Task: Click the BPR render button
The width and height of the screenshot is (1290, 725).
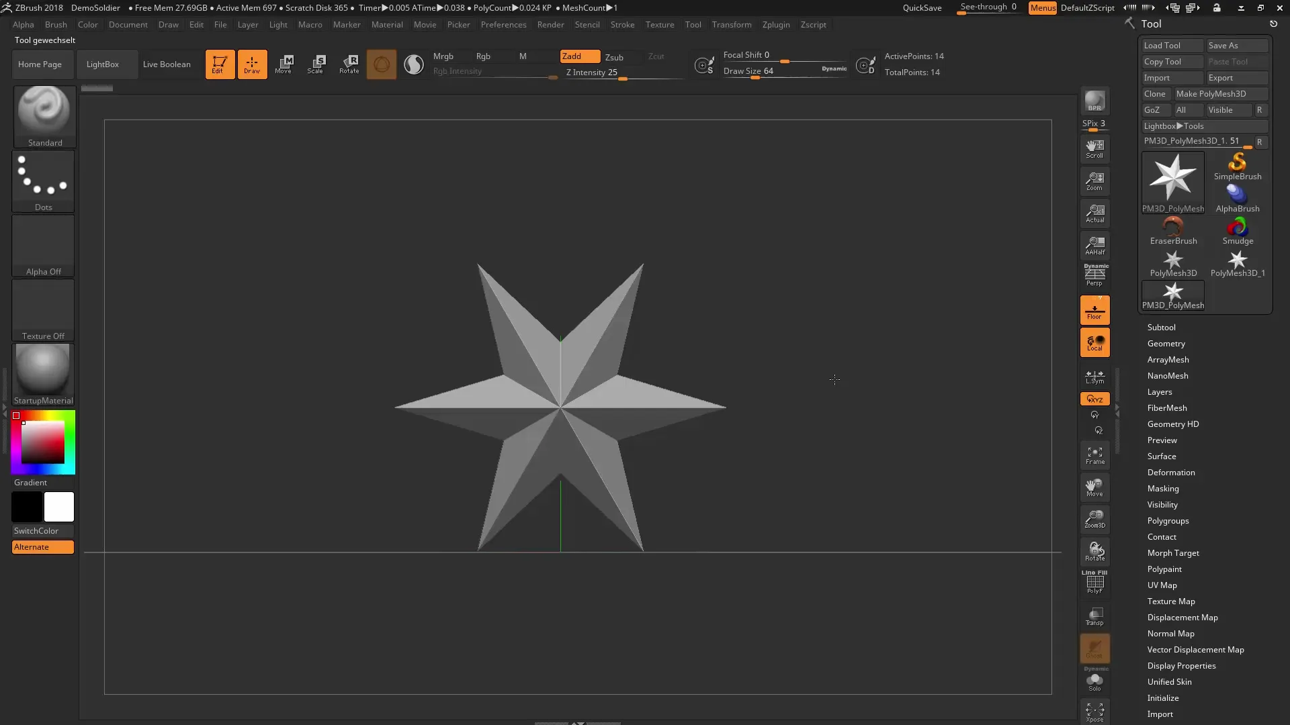Action: [x=1094, y=101]
